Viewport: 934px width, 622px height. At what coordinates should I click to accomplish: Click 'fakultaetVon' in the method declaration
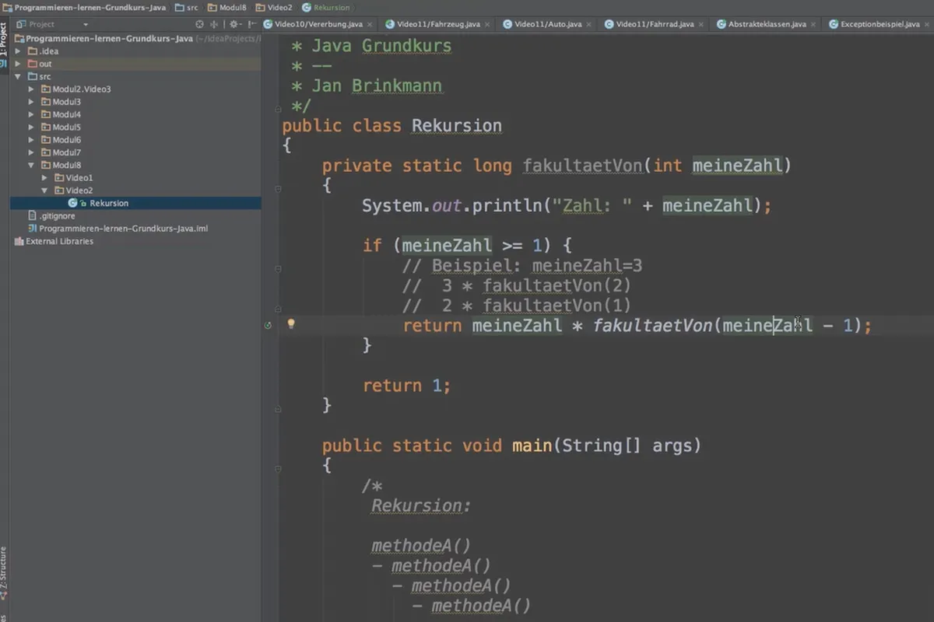click(582, 166)
